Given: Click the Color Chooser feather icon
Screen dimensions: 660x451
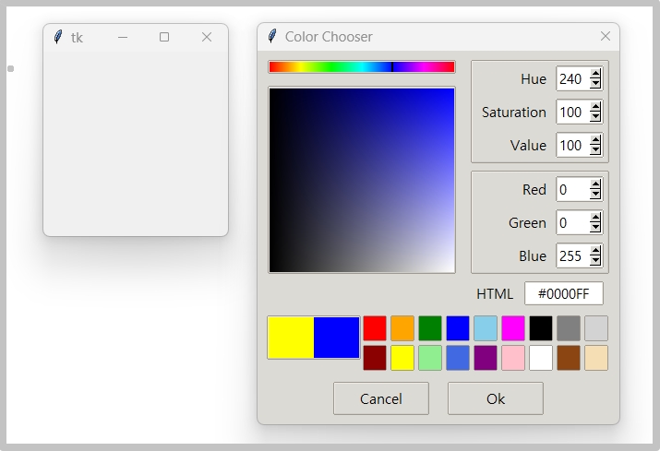Looking at the screenshot, I should pos(272,36).
